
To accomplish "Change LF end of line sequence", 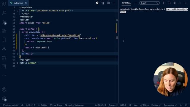I will pyautogui.click(x=130, y=105).
